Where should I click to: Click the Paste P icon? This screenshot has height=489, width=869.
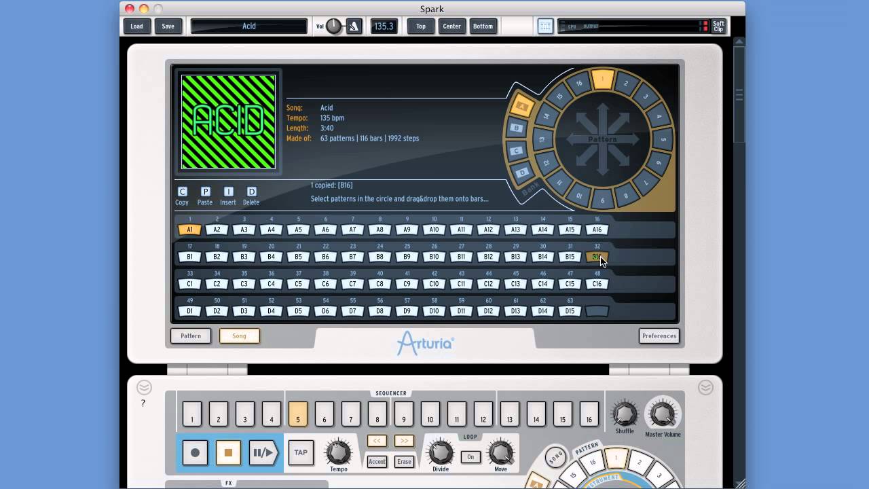[x=205, y=192]
